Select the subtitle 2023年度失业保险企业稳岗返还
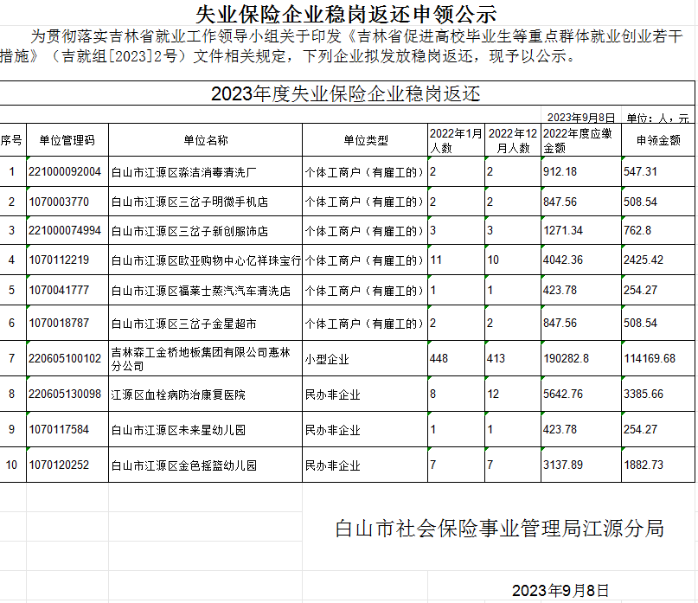The height and width of the screenshot is (603, 698). point(345,93)
